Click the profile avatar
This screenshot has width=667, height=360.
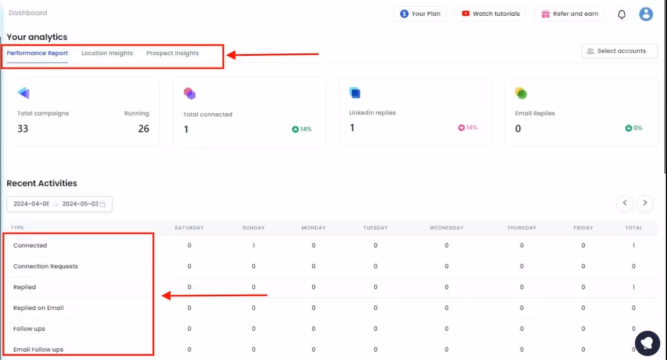(x=646, y=14)
